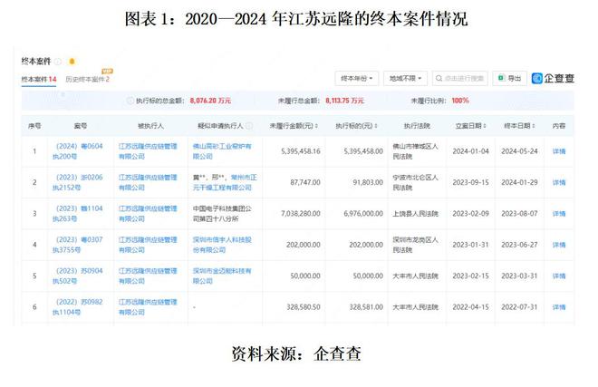Open 江苏远隆供应链管理有限公司 link in row 3
Viewport: 598px width, 387px height.
[x=148, y=213]
